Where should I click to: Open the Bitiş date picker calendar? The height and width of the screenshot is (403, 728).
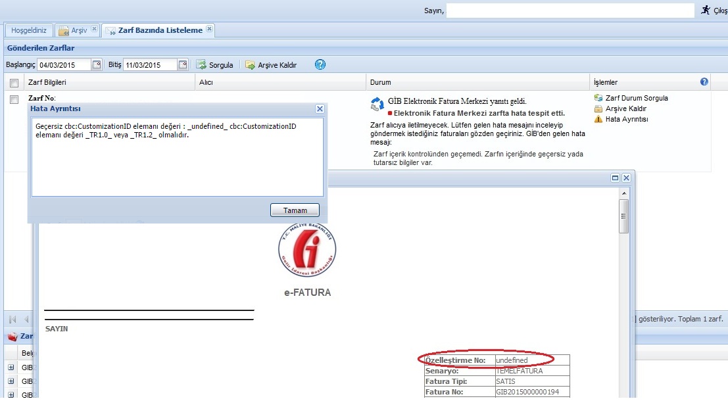pyautogui.click(x=183, y=64)
